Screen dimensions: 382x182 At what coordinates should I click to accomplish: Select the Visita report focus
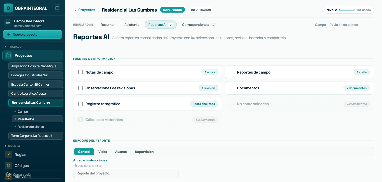click(103, 152)
